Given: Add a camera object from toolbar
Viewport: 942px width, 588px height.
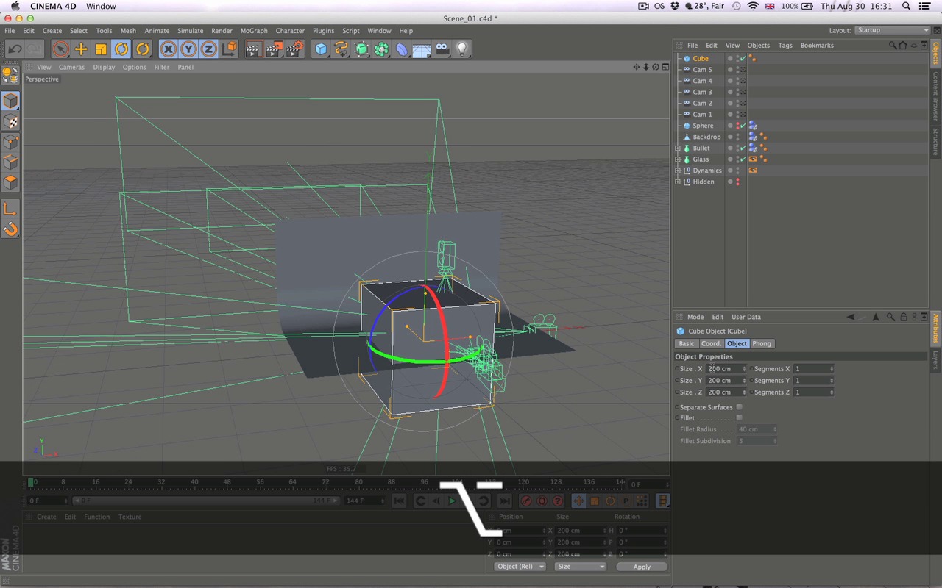Looking at the screenshot, I should 442,49.
